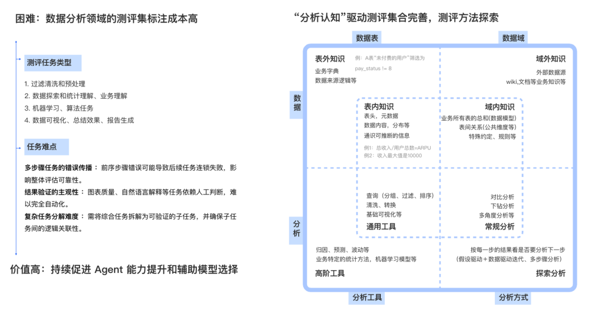Viewport: 604px width, 312px height.
Task: Click the text 对比分析
Action: coord(502,197)
